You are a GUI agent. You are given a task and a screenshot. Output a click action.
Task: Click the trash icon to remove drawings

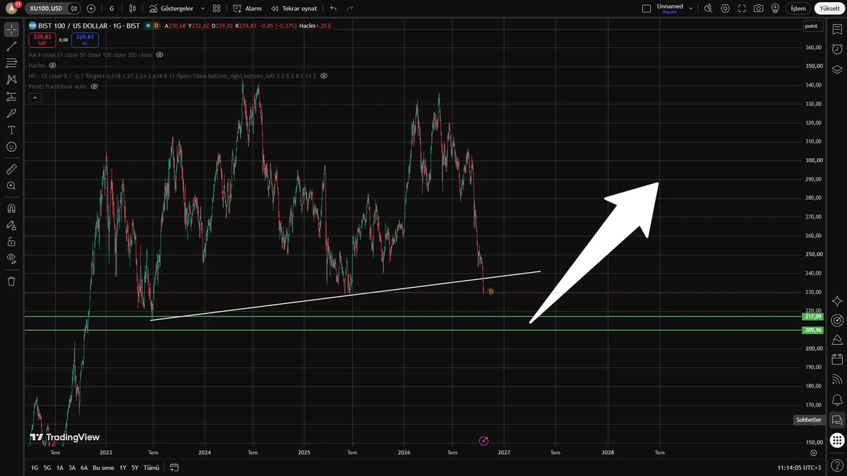pyautogui.click(x=11, y=281)
